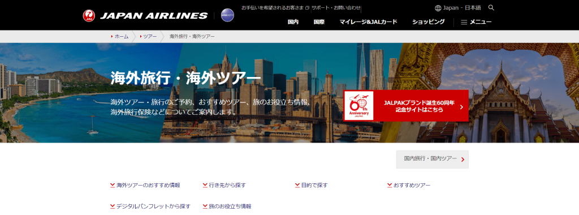Click the 60th Anniversary JALPAK logo
Viewport: 579px width, 215px height.
[358, 106]
